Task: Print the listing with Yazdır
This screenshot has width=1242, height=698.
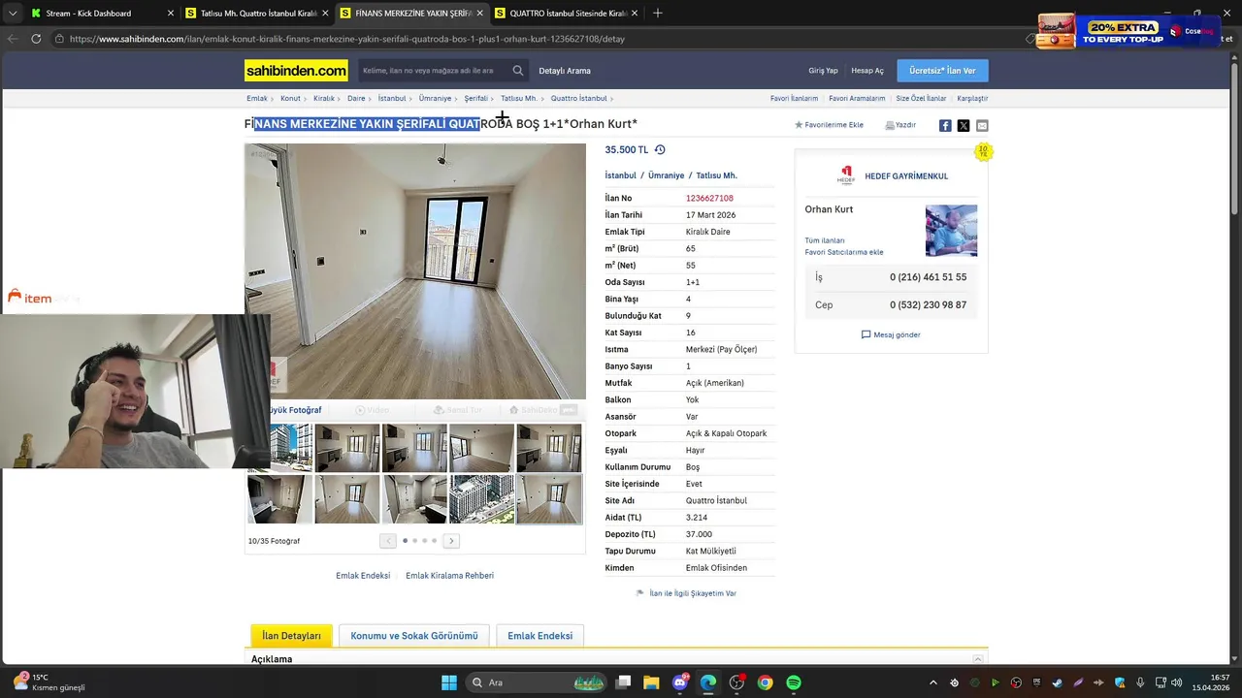Action: click(900, 125)
